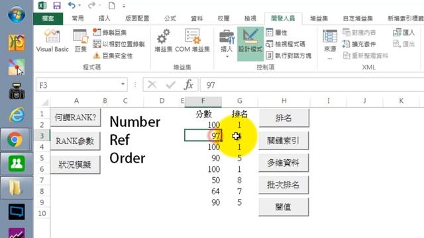This screenshot has height=238, width=424.
Task: Switch to the Data (資料) tab
Action: (x=197, y=19)
